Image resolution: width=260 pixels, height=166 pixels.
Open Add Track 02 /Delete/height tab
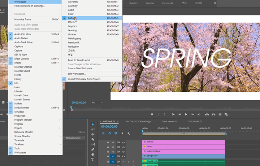[138, 122]
